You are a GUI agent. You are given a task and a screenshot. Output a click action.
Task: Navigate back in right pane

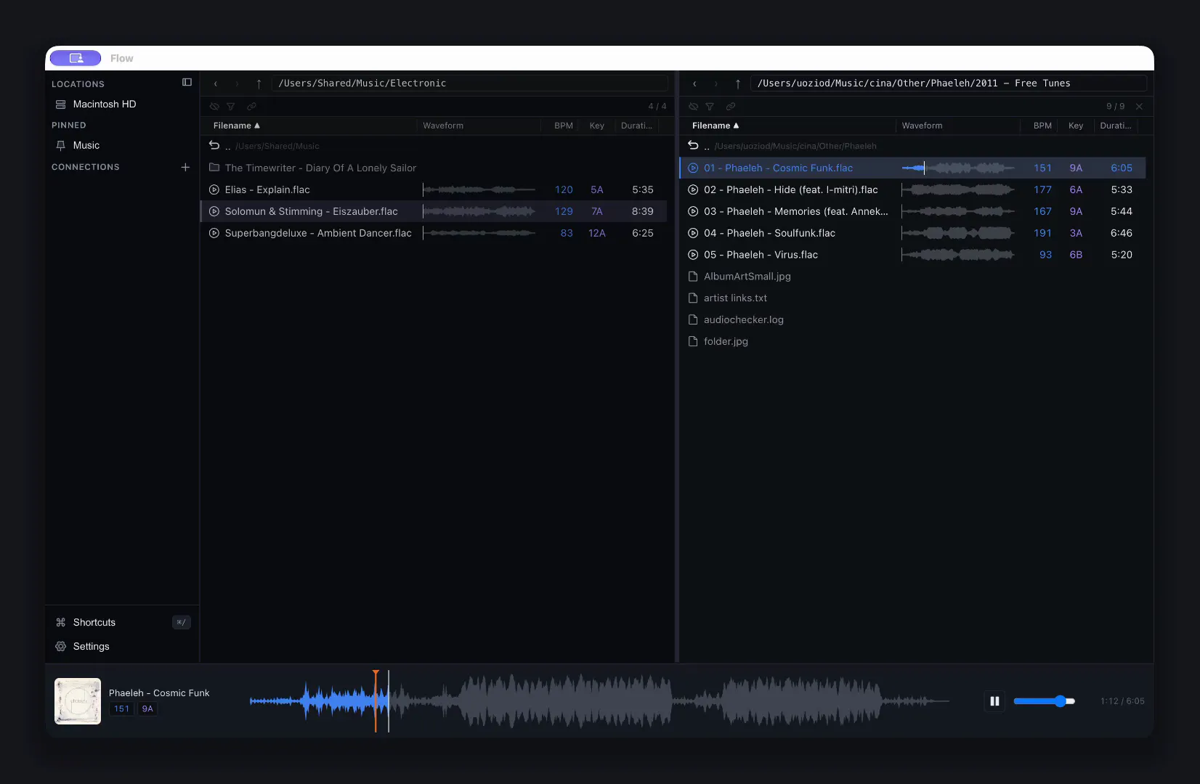(694, 83)
